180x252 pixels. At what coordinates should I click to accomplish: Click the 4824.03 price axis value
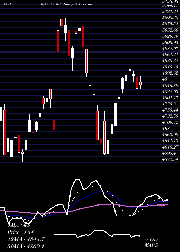(x=170, y=91)
